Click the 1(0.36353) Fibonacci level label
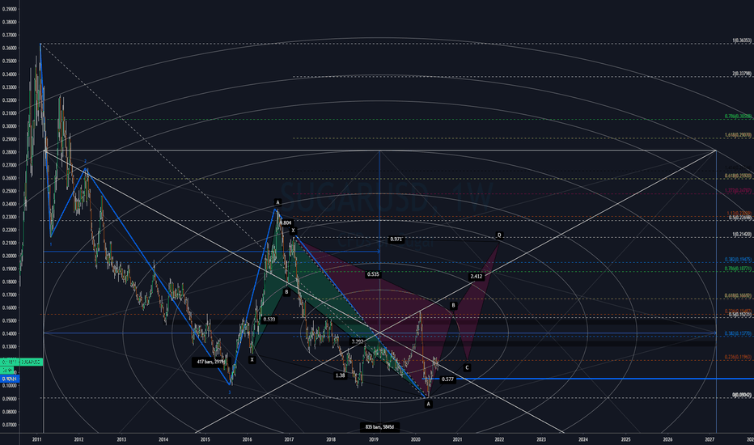Image resolution: width=754 pixels, height=445 pixels. pos(742,41)
